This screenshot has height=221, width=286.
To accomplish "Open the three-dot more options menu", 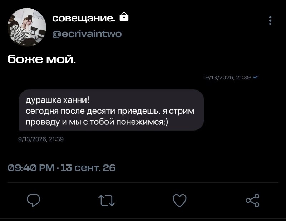I will click(x=270, y=21).
